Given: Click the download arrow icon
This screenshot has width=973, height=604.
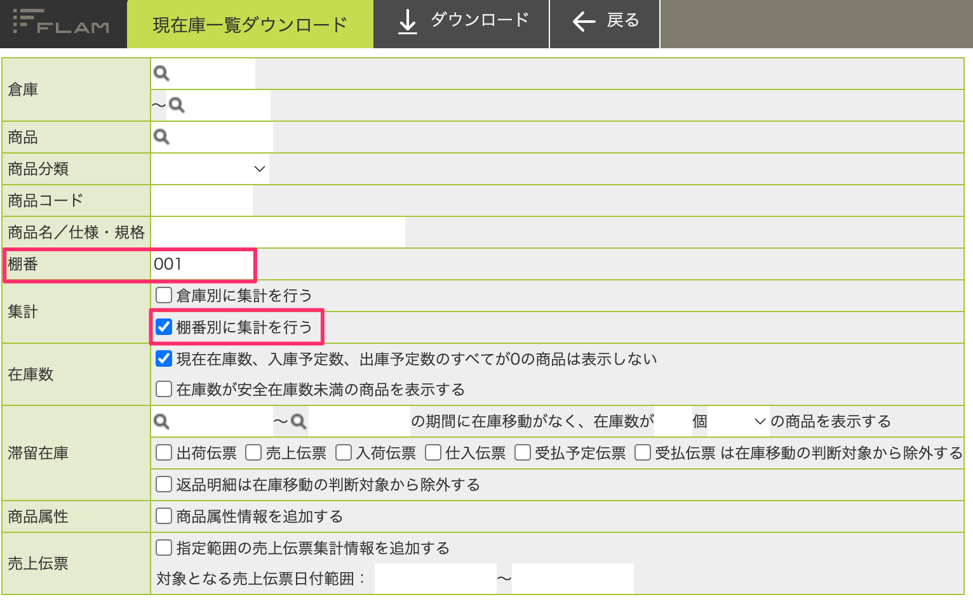Looking at the screenshot, I should [407, 22].
